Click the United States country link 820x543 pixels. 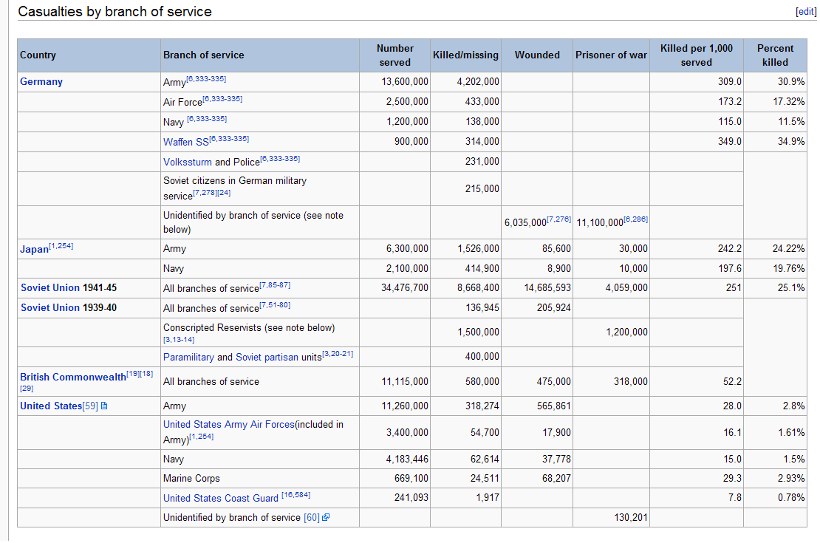(51, 406)
